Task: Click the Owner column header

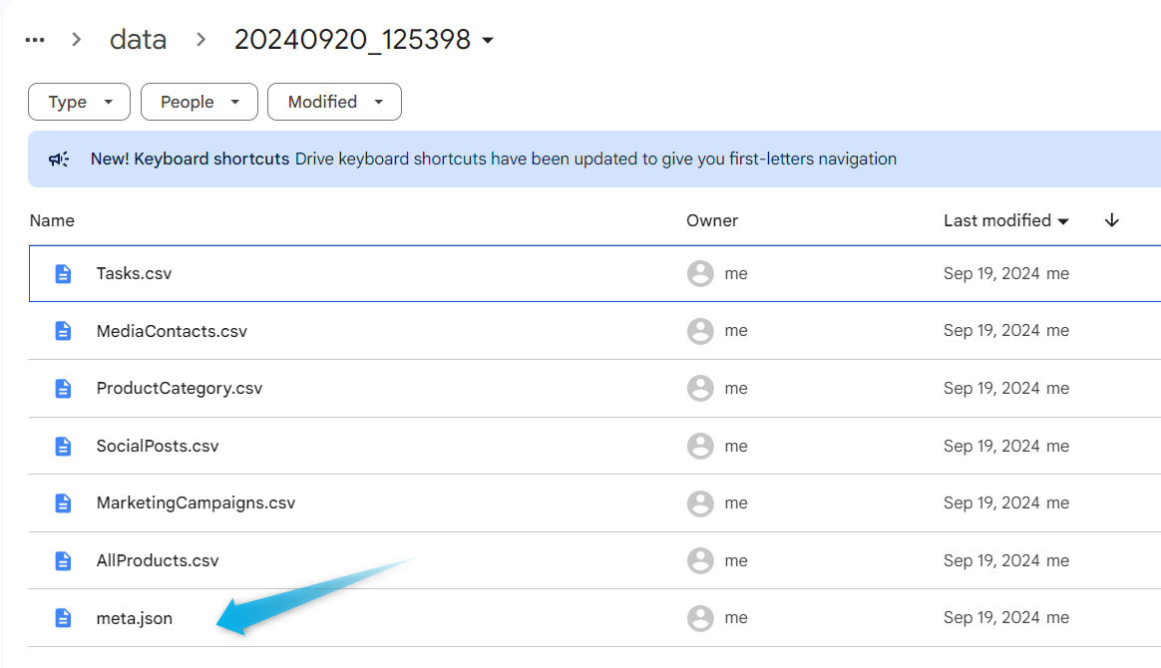Action: pyautogui.click(x=712, y=220)
